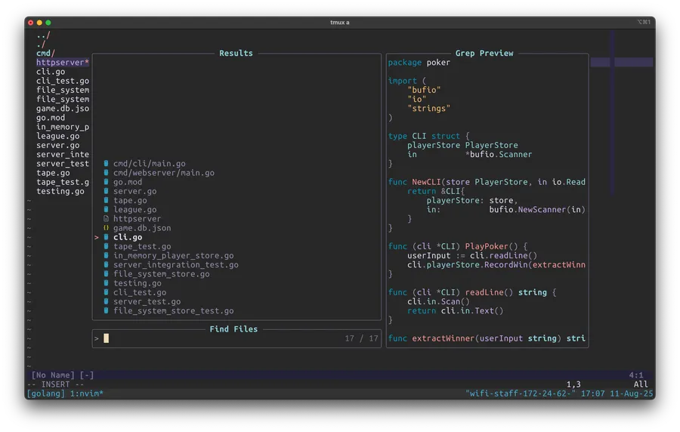Click the Go icon beside tape.go result
Image resolution: width=680 pixels, height=432 pixels.
click(x=106, y=200)
